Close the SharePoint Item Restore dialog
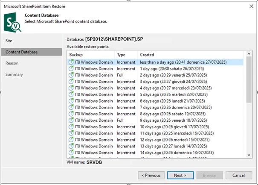 [x=251, y=6]
